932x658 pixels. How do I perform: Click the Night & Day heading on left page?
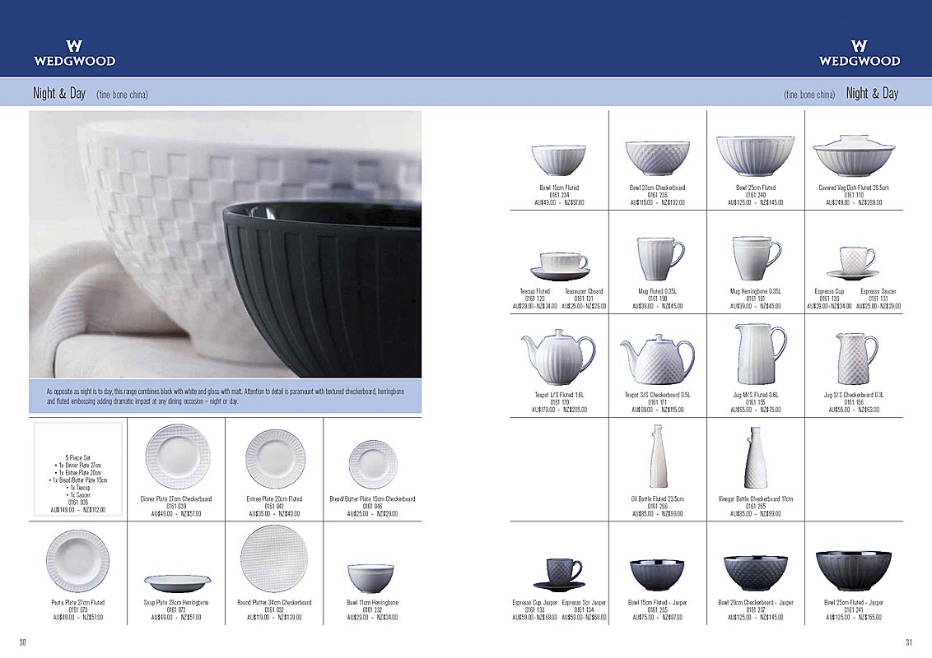[x=59, y=94]
